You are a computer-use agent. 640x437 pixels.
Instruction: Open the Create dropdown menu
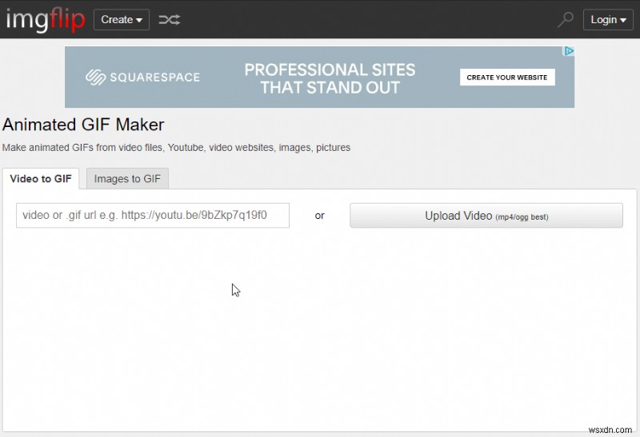tap(122, 19)
